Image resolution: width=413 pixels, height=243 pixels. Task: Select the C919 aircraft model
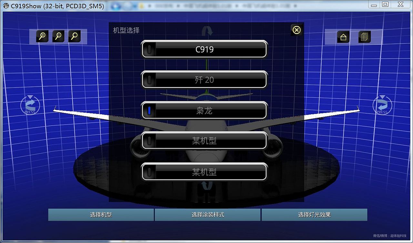point(205,49)
